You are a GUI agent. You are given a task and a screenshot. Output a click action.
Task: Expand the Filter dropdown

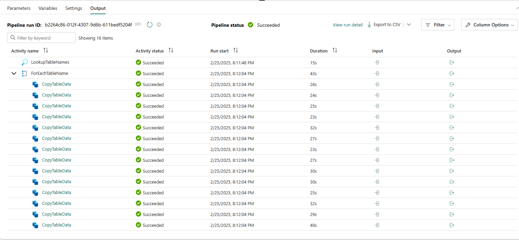[437, 24]
